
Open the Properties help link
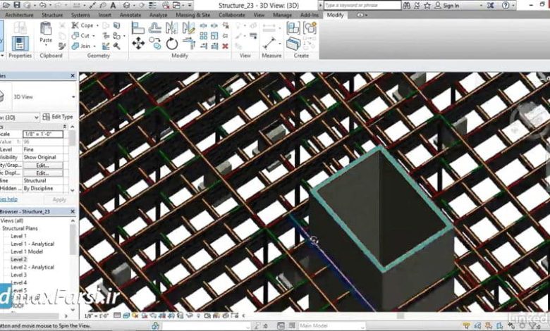[x=8, y=199]
